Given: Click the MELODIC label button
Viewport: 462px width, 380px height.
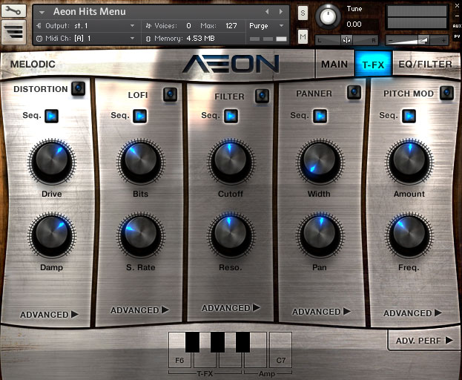Looking at the screenshot, I should click(x=33, y=64).
